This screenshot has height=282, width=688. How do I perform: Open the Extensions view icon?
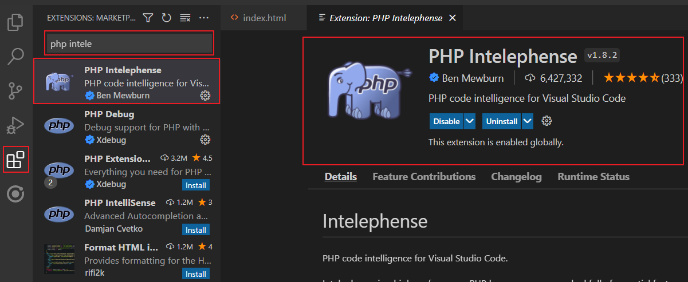coord(15,160)
